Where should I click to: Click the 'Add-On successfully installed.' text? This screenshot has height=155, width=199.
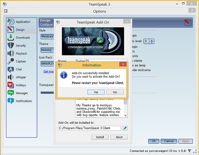[x=91, y=73]
